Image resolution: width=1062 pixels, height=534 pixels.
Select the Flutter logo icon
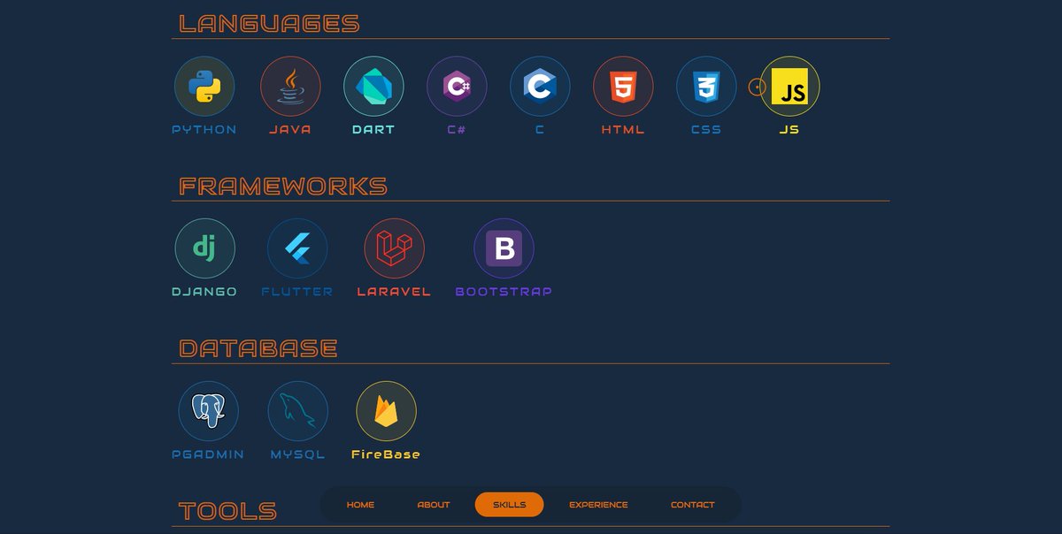pyautogui.click(x=297, y=248)
